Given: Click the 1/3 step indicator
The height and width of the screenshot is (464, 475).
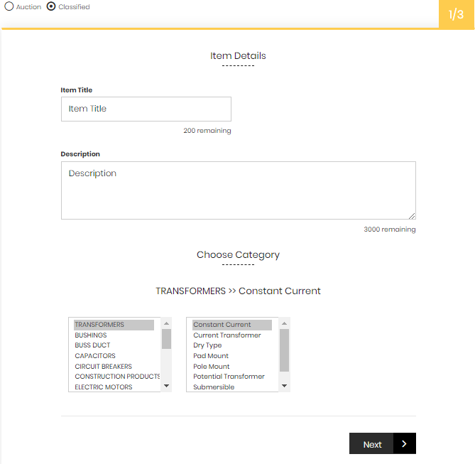Looking at the screenshot, I should coord(457,14).
